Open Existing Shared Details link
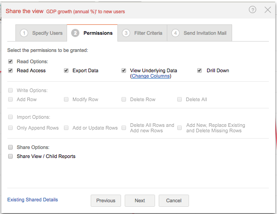 [x=33, y=200]
